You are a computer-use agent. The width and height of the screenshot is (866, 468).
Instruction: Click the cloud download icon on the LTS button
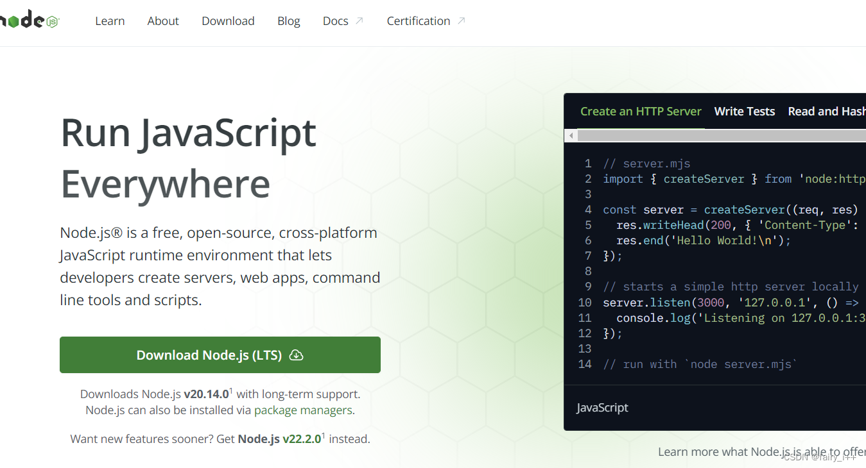click(296, 355)
